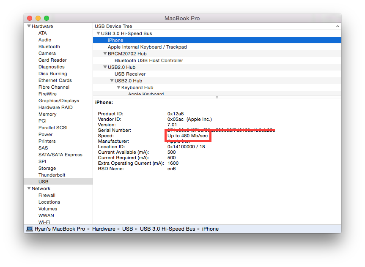Open Diagnostics in the sidebar
The width and height of the screenshot is (365, 267).
tap(52, 67)
